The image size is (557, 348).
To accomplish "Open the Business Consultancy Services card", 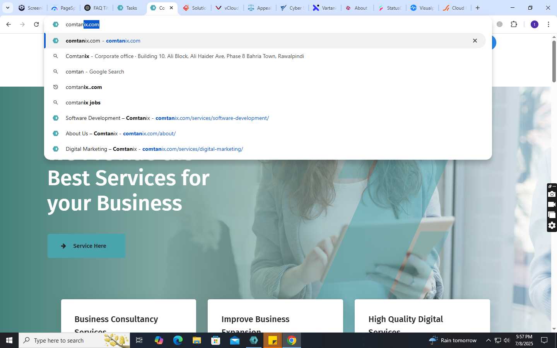I will (x=128, y=316).
